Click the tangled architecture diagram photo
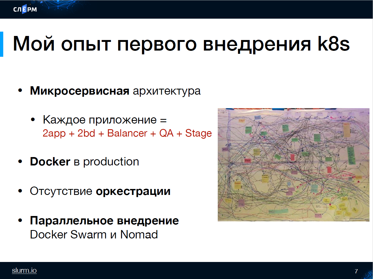Image resolution: width=373 pixels, height=279 pixels. [x=293, y=165]
